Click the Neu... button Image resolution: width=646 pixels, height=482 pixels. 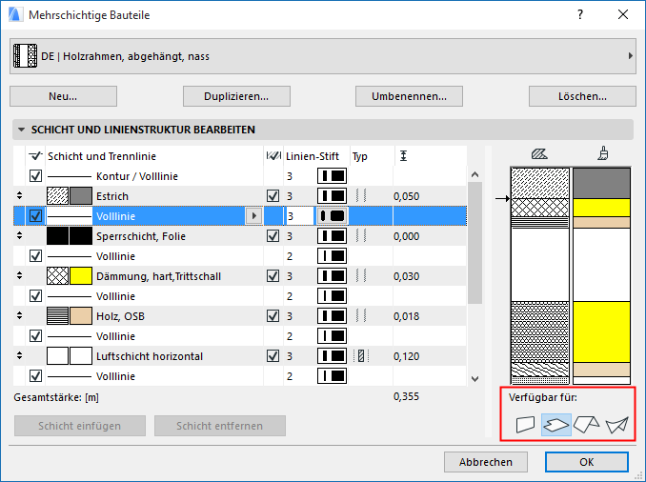coord(63,96)
